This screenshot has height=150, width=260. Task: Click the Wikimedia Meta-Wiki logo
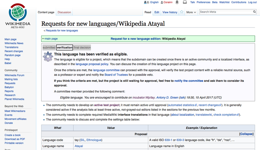click(x=18, y=16)
